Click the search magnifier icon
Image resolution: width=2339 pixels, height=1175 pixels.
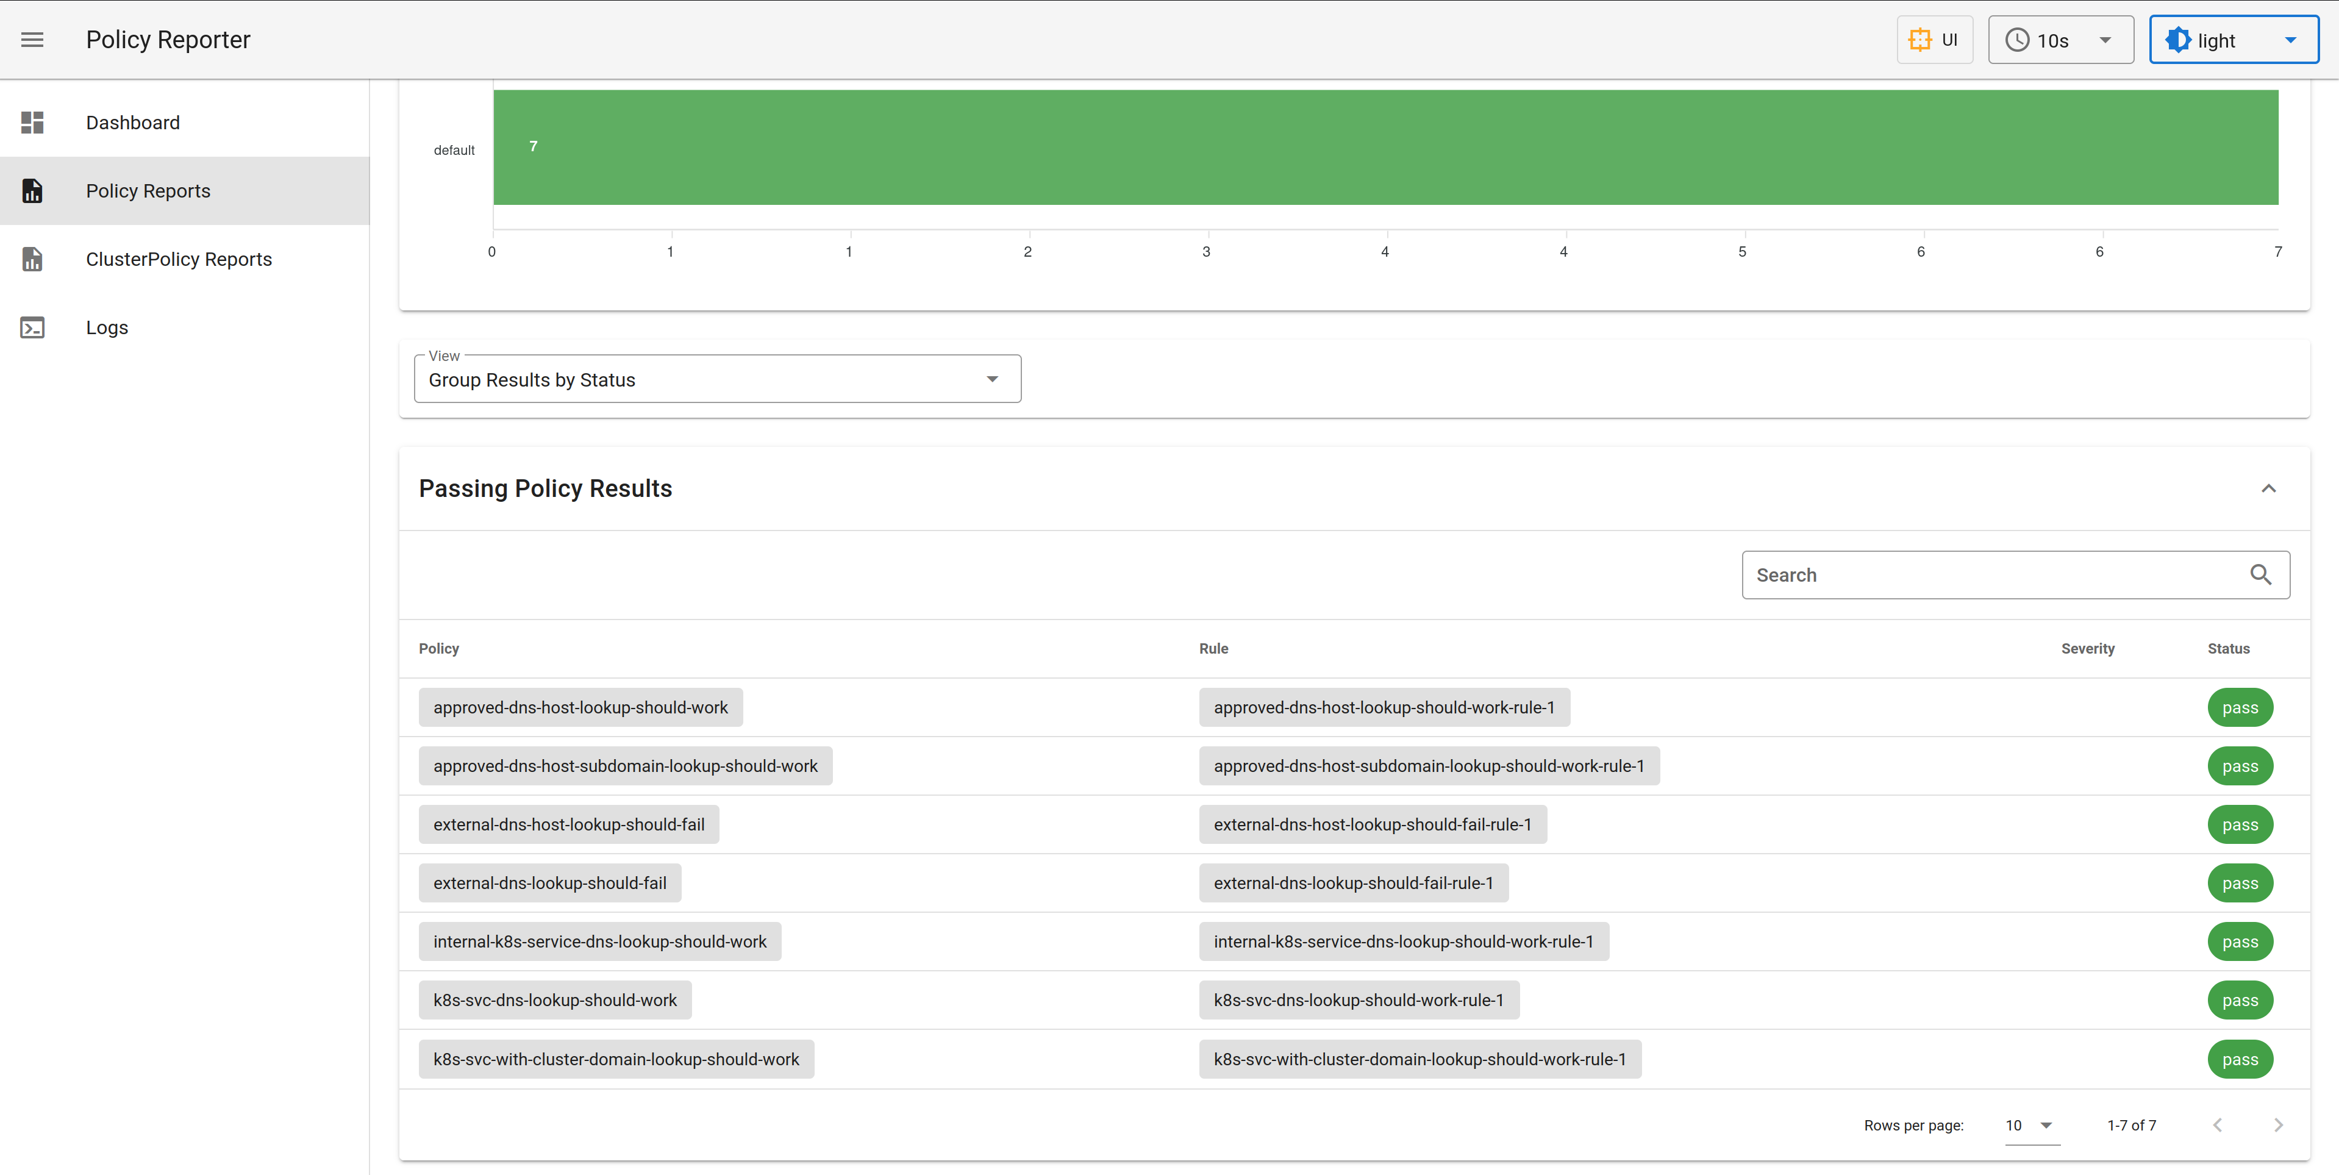[2260, 575]
